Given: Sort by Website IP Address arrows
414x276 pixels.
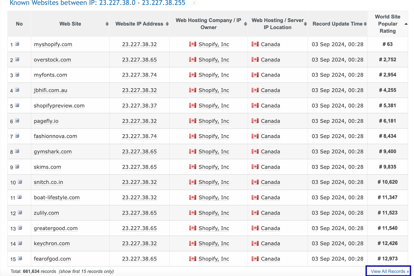Looking at the screenshot, I should pos(167,24).
